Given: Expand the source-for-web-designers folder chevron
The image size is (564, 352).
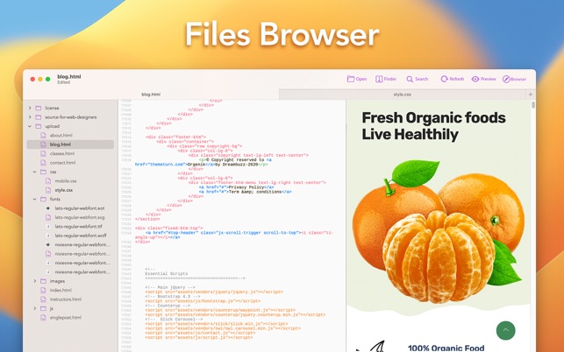Looking at the screenshot, I should coord(30,117).
